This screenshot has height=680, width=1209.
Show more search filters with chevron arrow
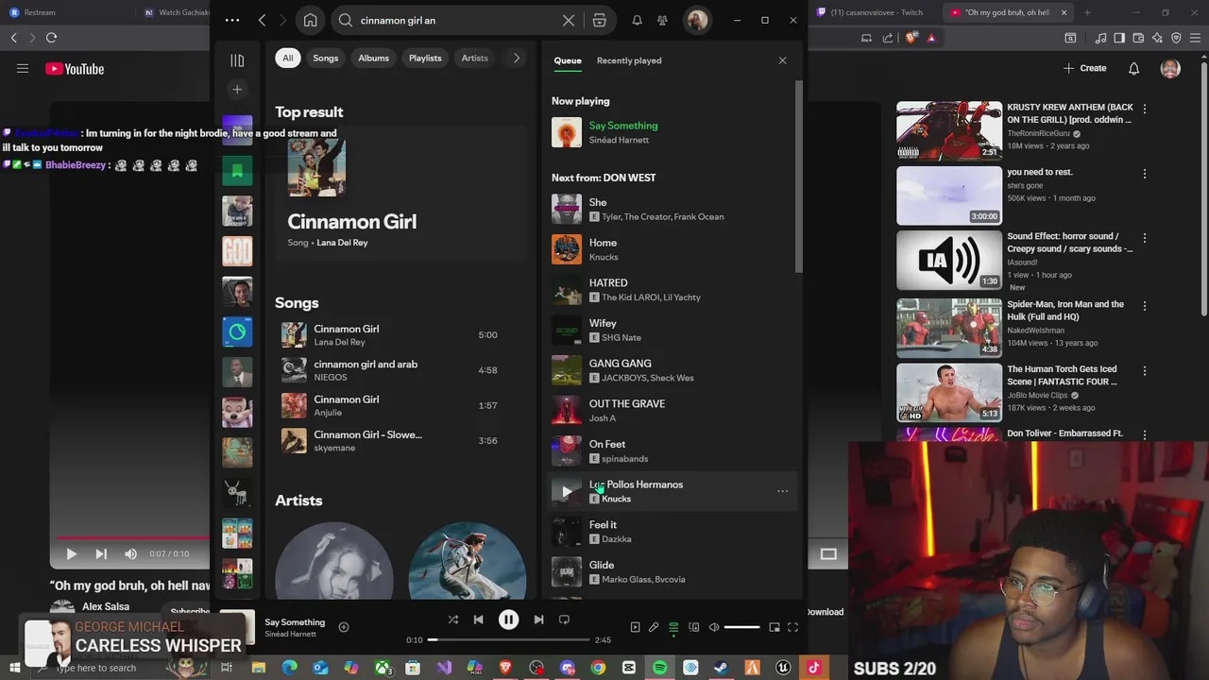(516, 59)
